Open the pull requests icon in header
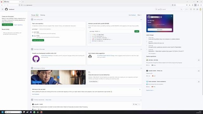Viewport: 203px width, 114px height. pos(194,9)
